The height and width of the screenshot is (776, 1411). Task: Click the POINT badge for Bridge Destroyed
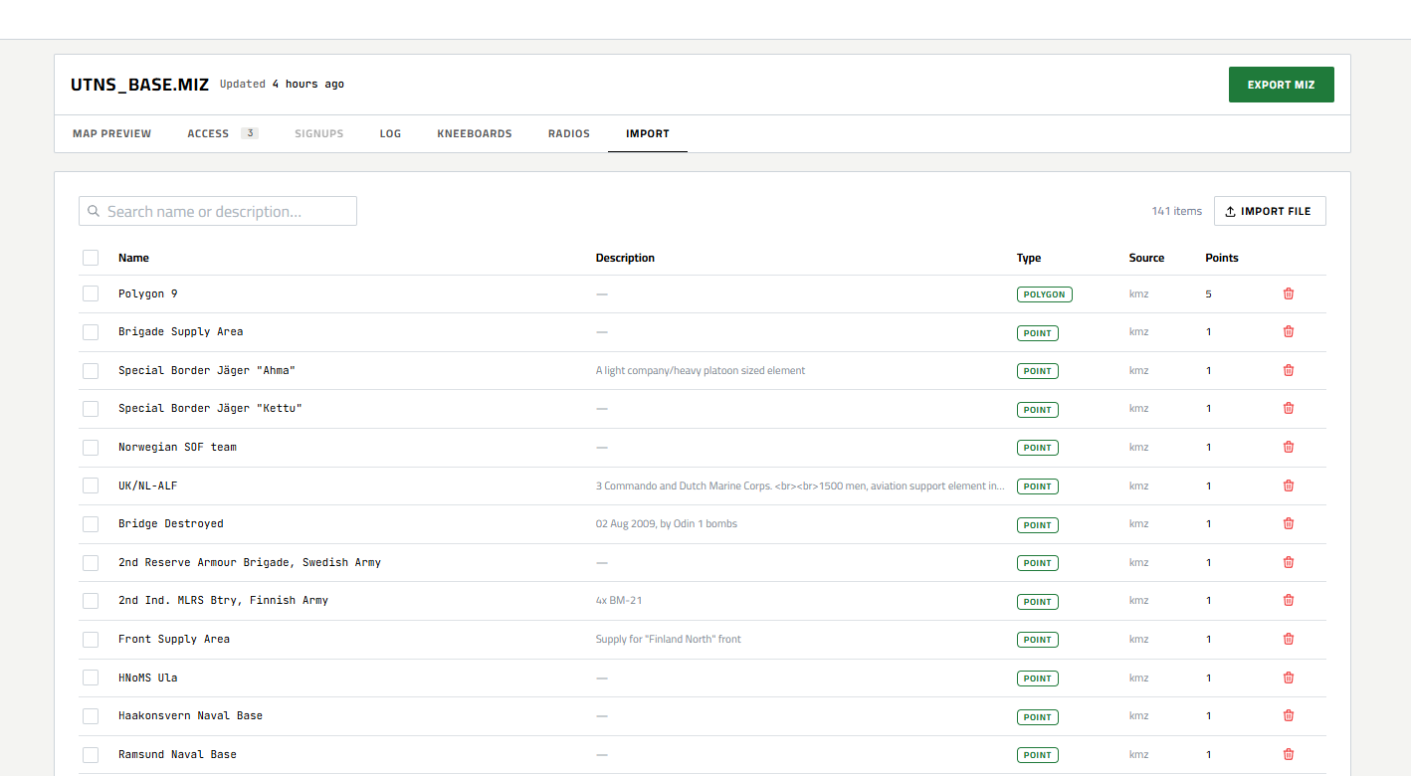tap(1037, 524)
